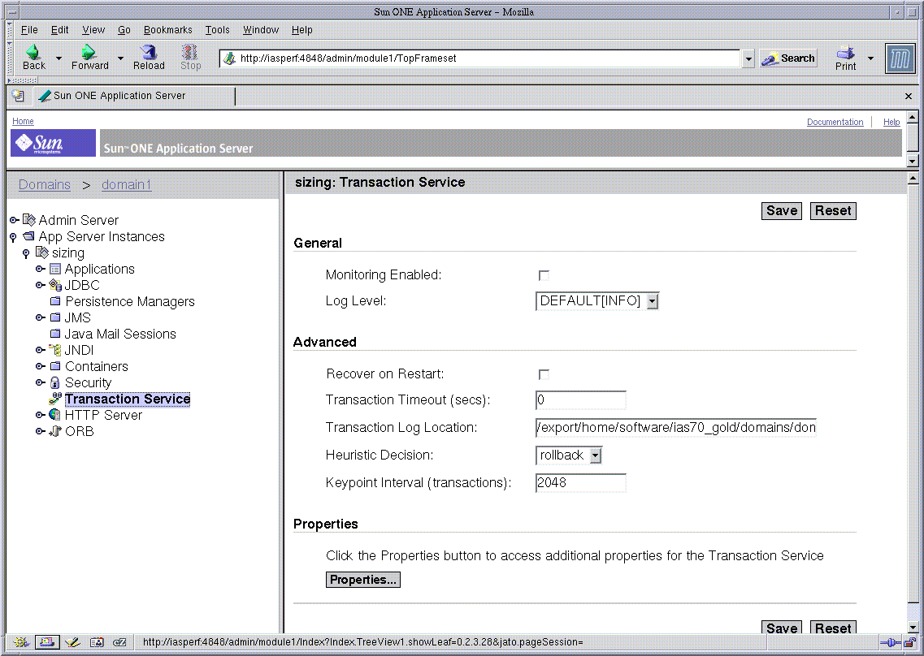The image size is (924, 656).
Task: Click the browser URL address field
Action: (480, 58)
